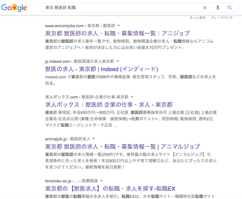Click jp.indeed.com breadcrumb URL
The width and height of the screenshot is (242, 199).
coord(79,61)
